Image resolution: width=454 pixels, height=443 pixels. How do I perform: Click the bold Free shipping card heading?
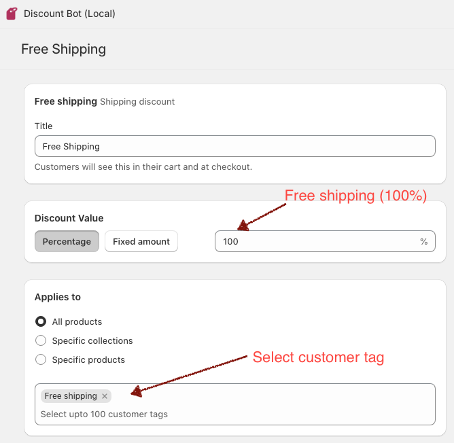point(65,101)
